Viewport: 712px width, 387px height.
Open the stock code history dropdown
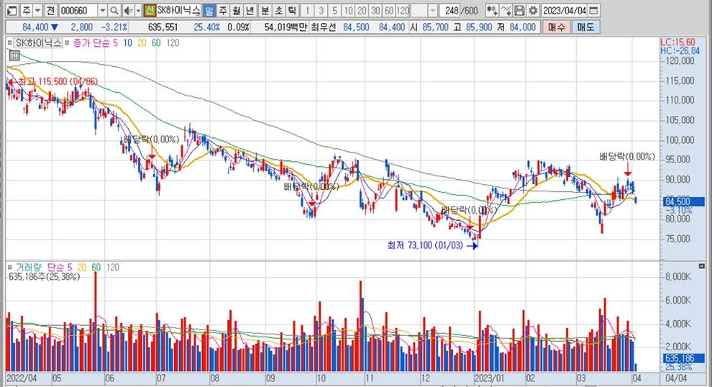(101, 11)
